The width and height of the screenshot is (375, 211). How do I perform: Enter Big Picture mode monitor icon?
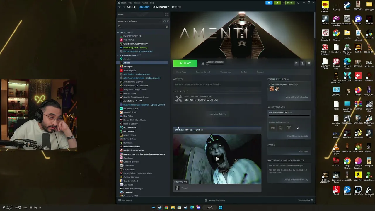[x=298, y=3]
